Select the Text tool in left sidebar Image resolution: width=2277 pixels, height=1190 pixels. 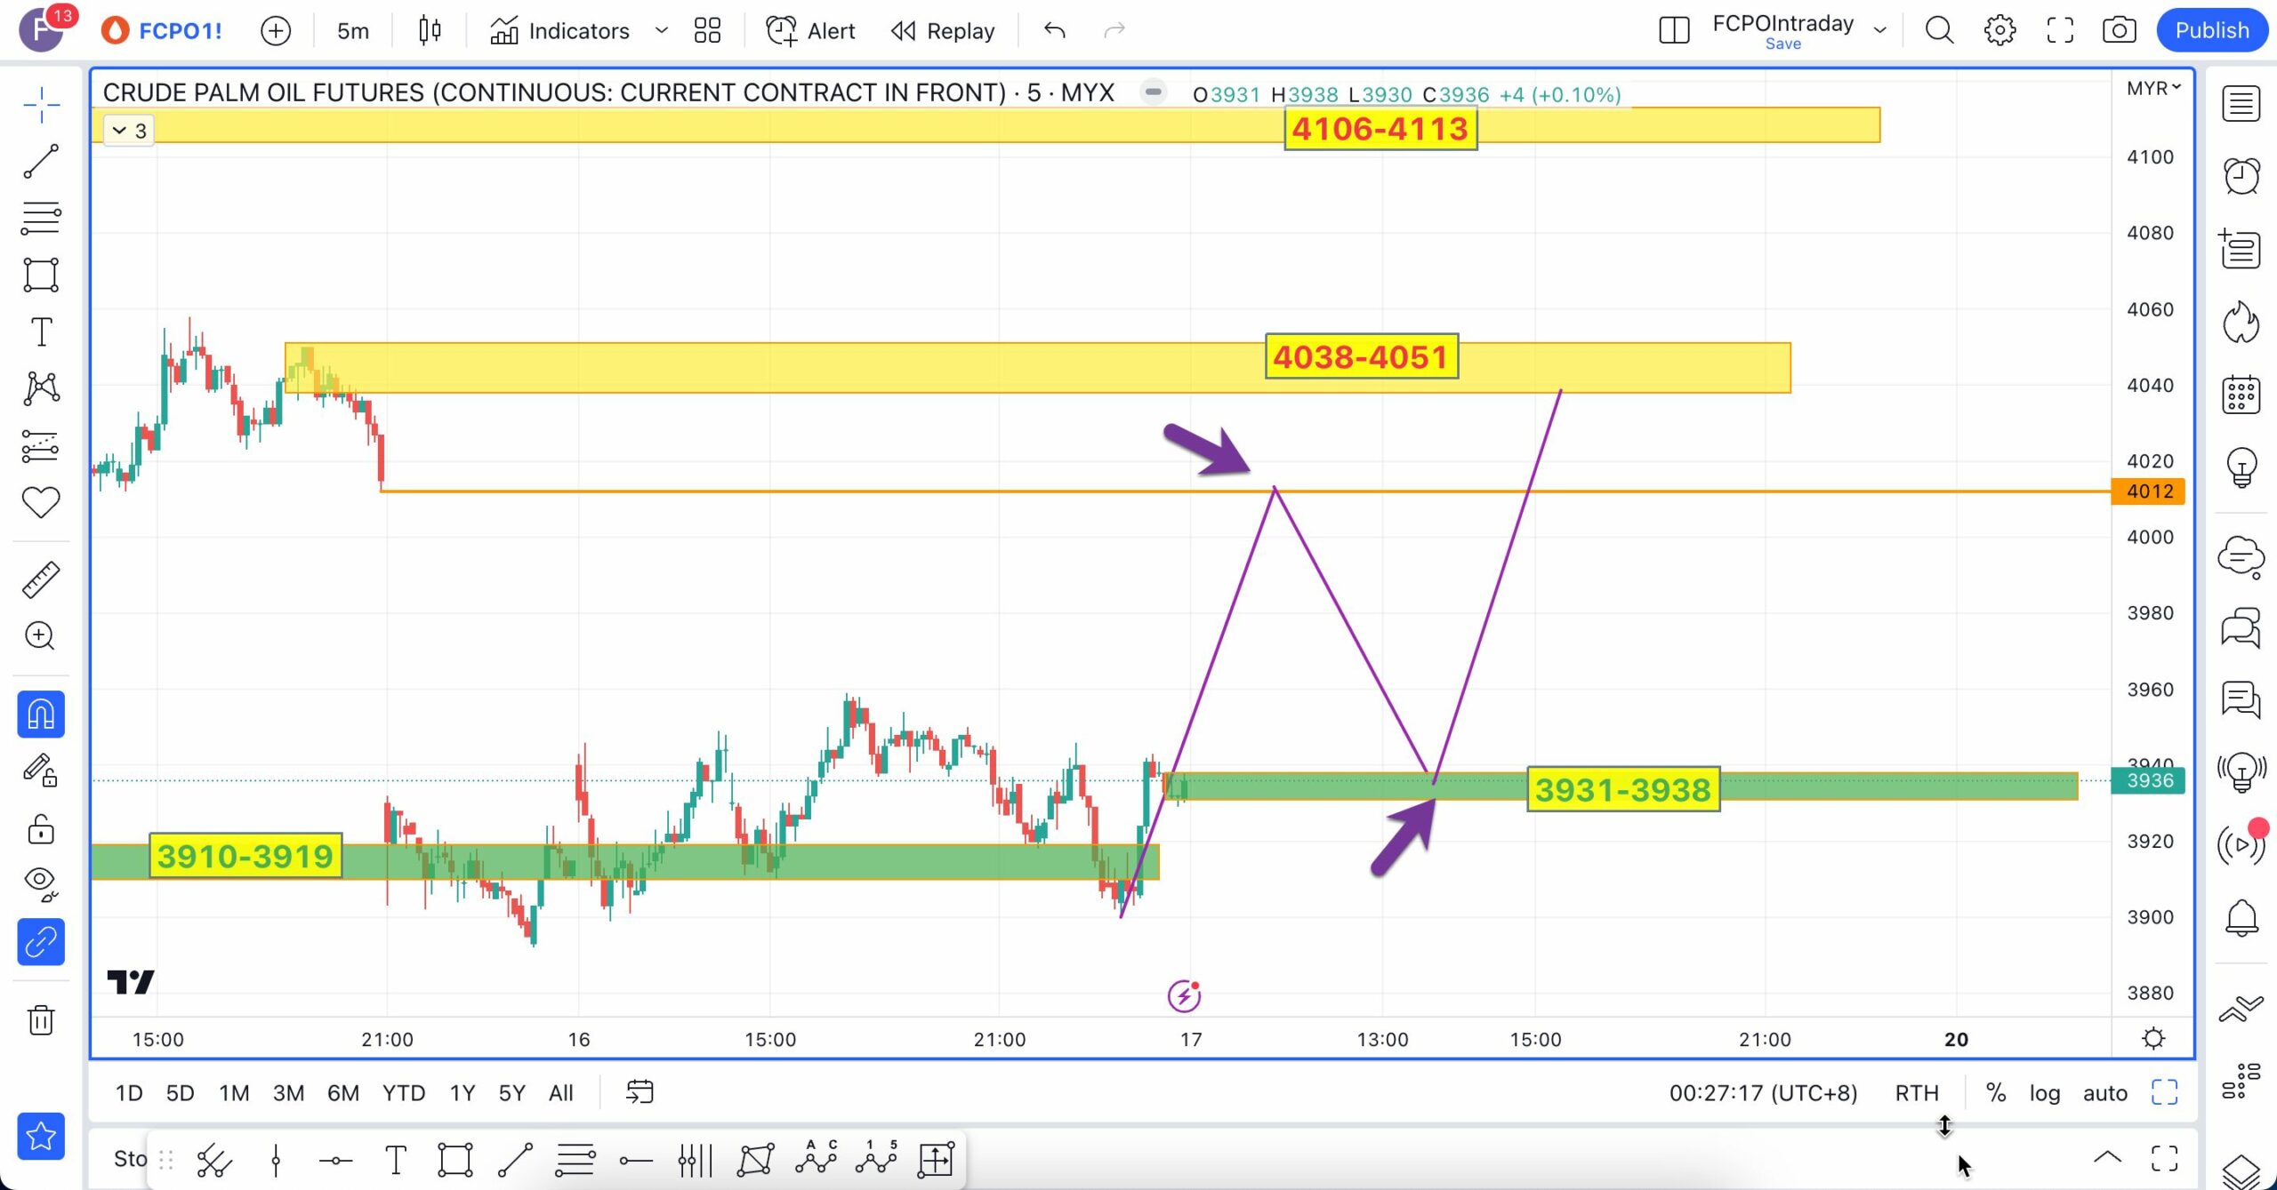click(x=41, y=332)
